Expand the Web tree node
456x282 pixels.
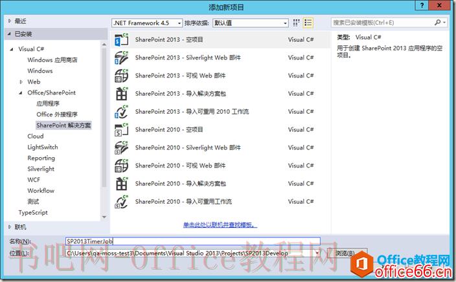click(x=21, y=82)
